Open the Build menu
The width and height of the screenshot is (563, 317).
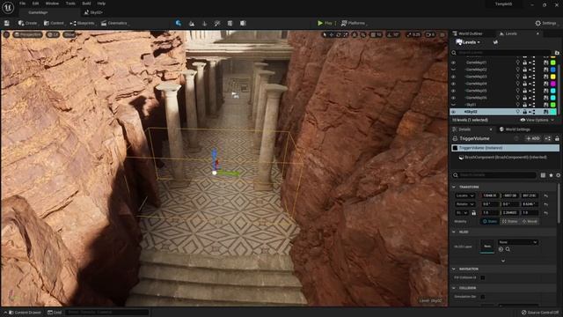[x=86, y=4]
